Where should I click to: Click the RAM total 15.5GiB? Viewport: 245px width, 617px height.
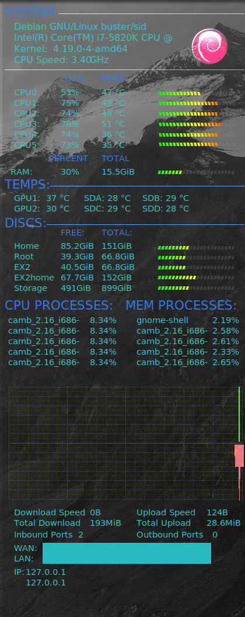coord(118,172)
